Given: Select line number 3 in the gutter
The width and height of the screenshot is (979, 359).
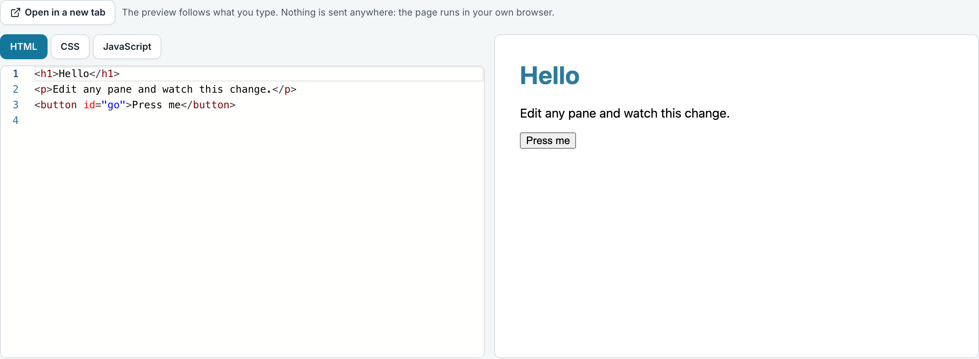Looking at the screenshot, I should click(x=16, y=105).
